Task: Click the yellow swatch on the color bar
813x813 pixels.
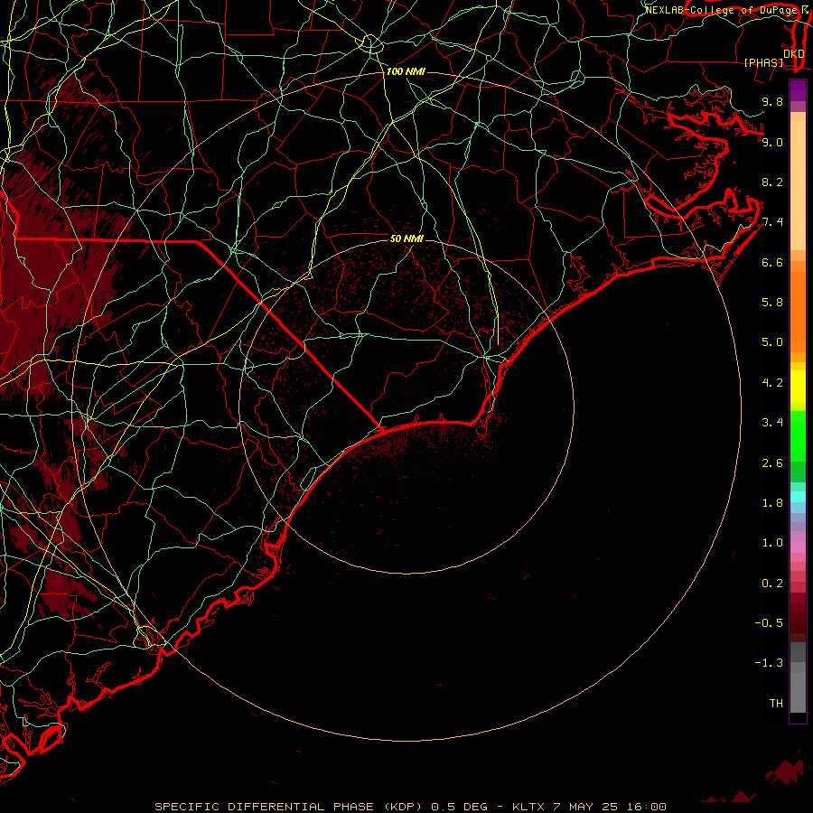Action: coord(798,387)
